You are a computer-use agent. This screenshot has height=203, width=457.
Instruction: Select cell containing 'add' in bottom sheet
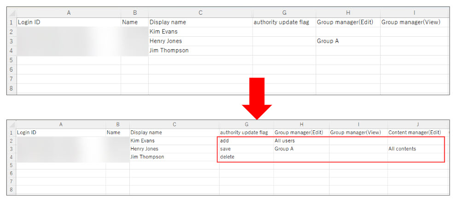(x=246, y=141)
